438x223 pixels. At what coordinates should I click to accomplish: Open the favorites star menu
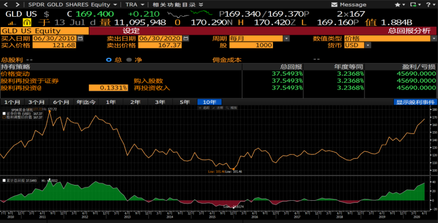(400, 5)
